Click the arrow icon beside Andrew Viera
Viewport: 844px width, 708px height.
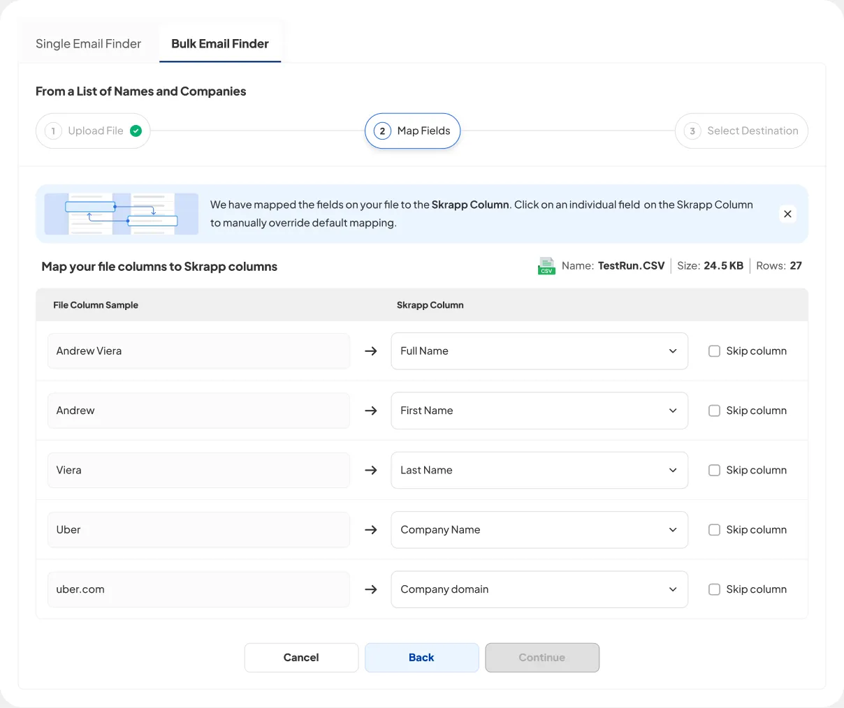371,351
